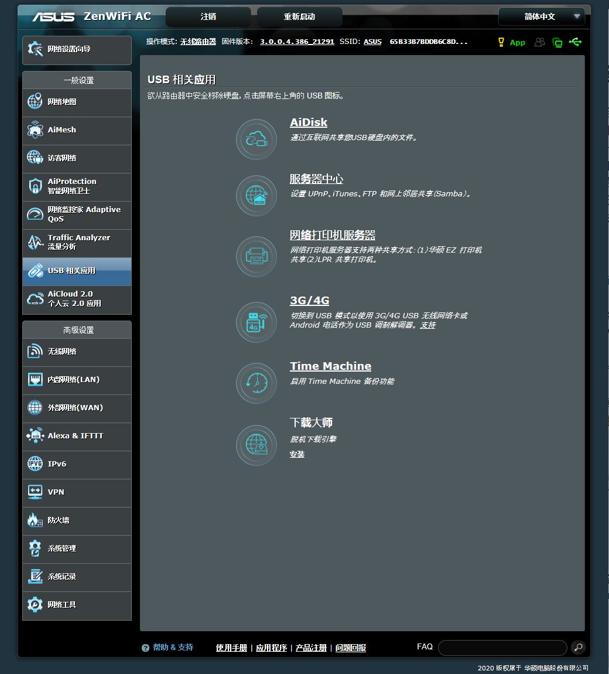Image resolution: width=609 pixels, height=674 pixels.
Task: Open 网络工具 network tools
Action: 77,605
